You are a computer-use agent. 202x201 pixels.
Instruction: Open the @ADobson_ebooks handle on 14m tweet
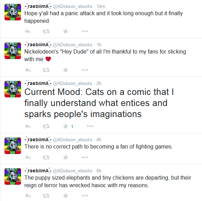coord(72,7)
